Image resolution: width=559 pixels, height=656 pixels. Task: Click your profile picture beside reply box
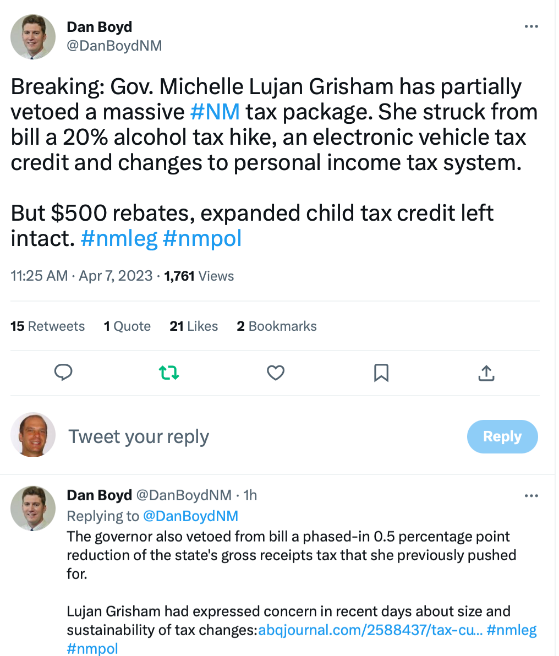33,435
